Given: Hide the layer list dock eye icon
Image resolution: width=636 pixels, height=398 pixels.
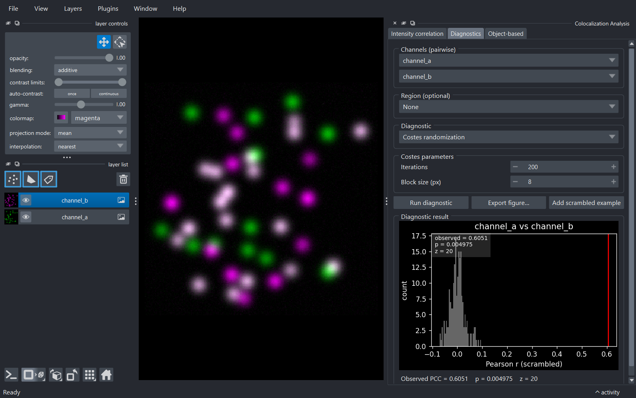Looking at the screenshot, I should [8, 164].
